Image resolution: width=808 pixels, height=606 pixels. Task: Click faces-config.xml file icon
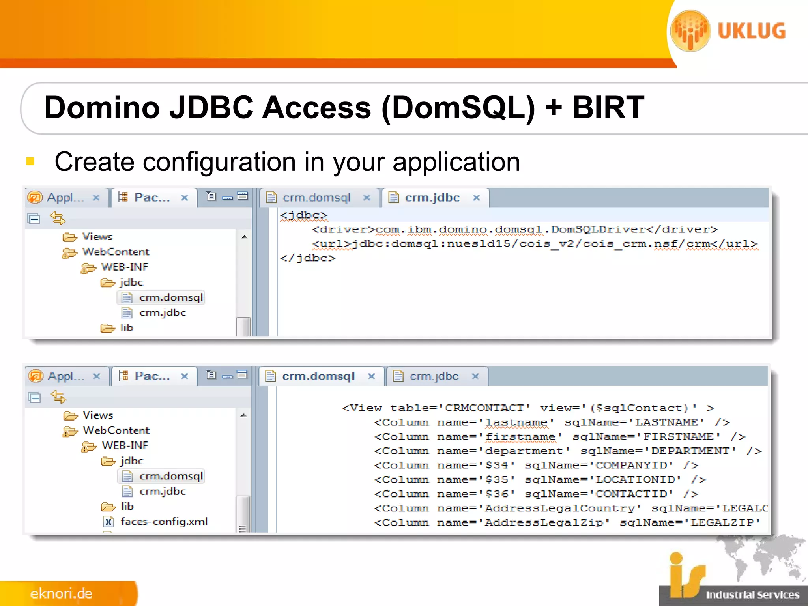(108, 522)
